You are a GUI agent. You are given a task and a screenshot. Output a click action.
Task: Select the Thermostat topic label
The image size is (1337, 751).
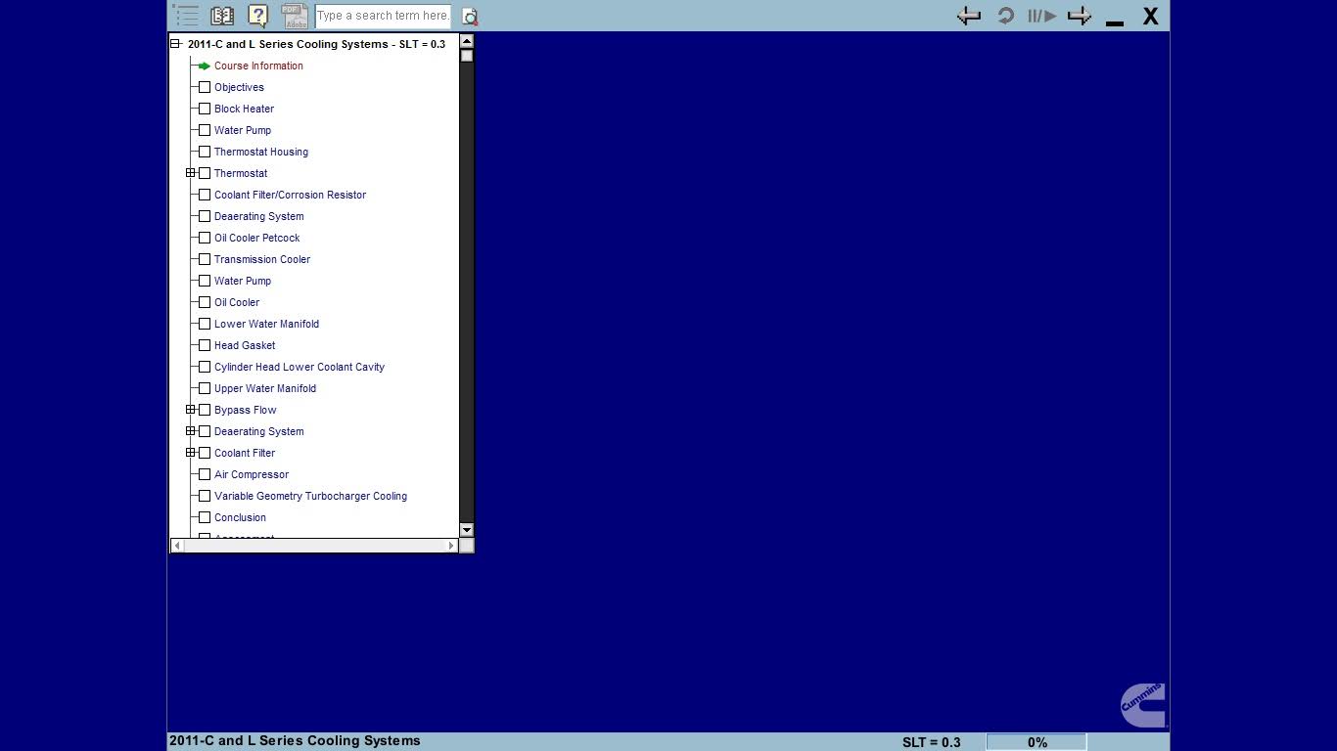[241, 173]
